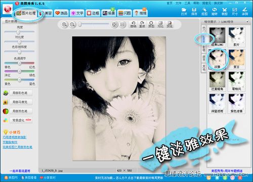Switch to the 边框 border tab

coord(93,13)
